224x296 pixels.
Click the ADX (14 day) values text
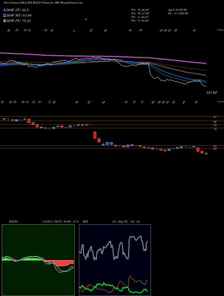[126, 221]
